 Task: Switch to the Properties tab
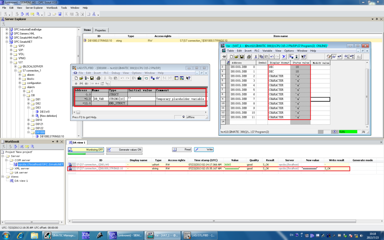(100, 30)
